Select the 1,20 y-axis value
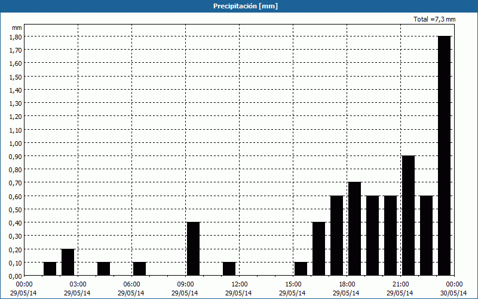The width and height of the screenshot is (478, 299). pyautogui.click(x=16, y=117)
